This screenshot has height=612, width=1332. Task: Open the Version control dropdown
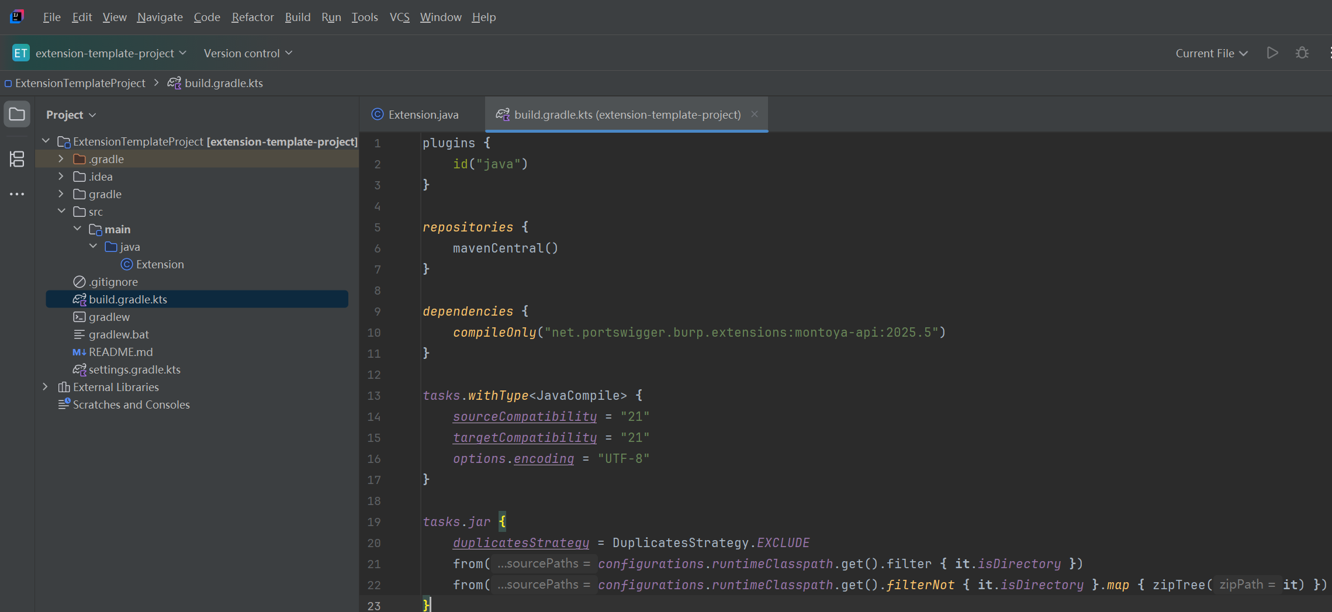coord(248,53)
